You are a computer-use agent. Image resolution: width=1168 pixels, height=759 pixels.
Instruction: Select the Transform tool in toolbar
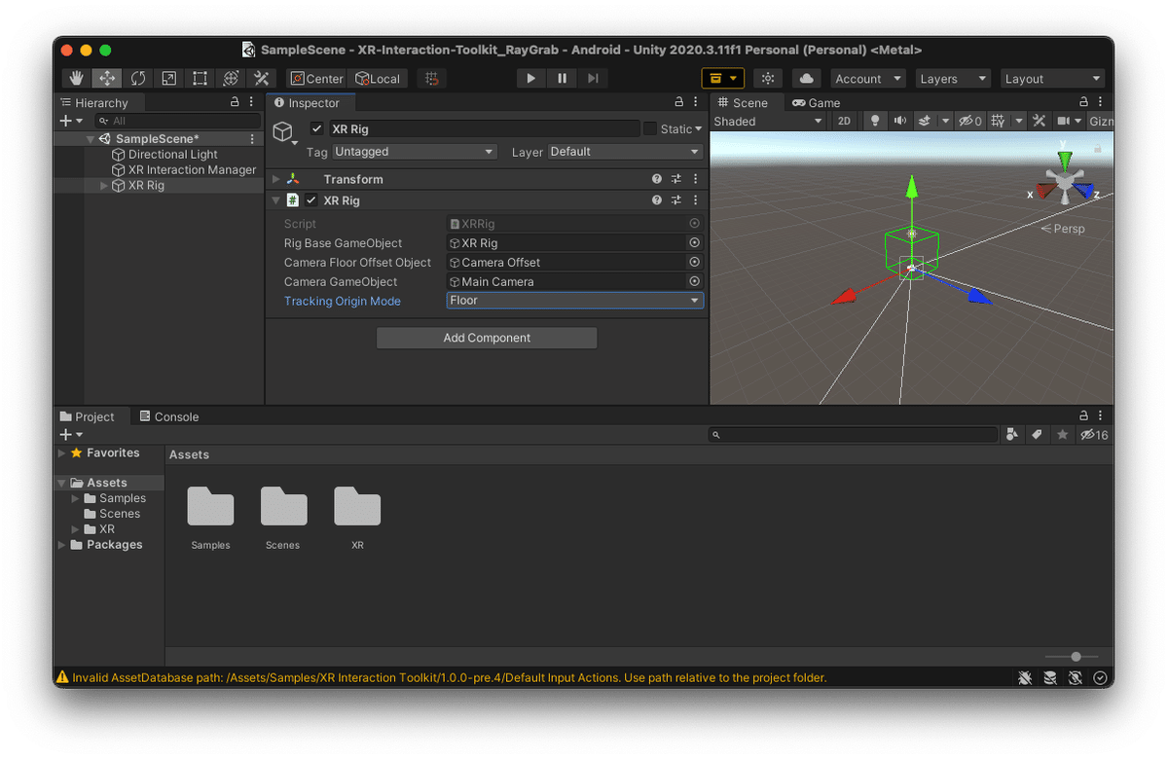pos(231,79)
